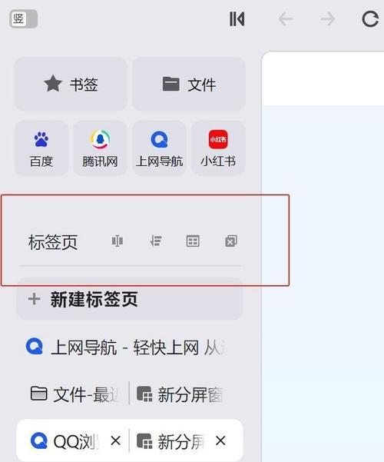Viewport: 384px width, 462px height.
Task: Toggle the vertical tab mode switch
Action: [23, 19]
